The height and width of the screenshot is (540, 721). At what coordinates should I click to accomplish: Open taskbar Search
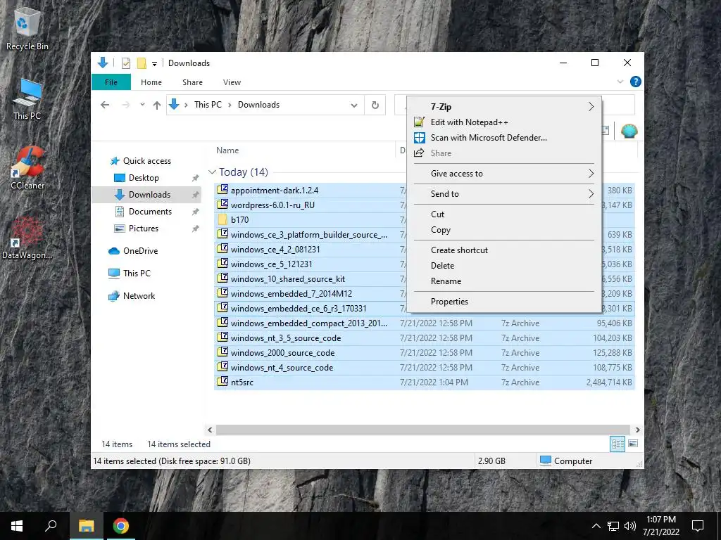51,526
